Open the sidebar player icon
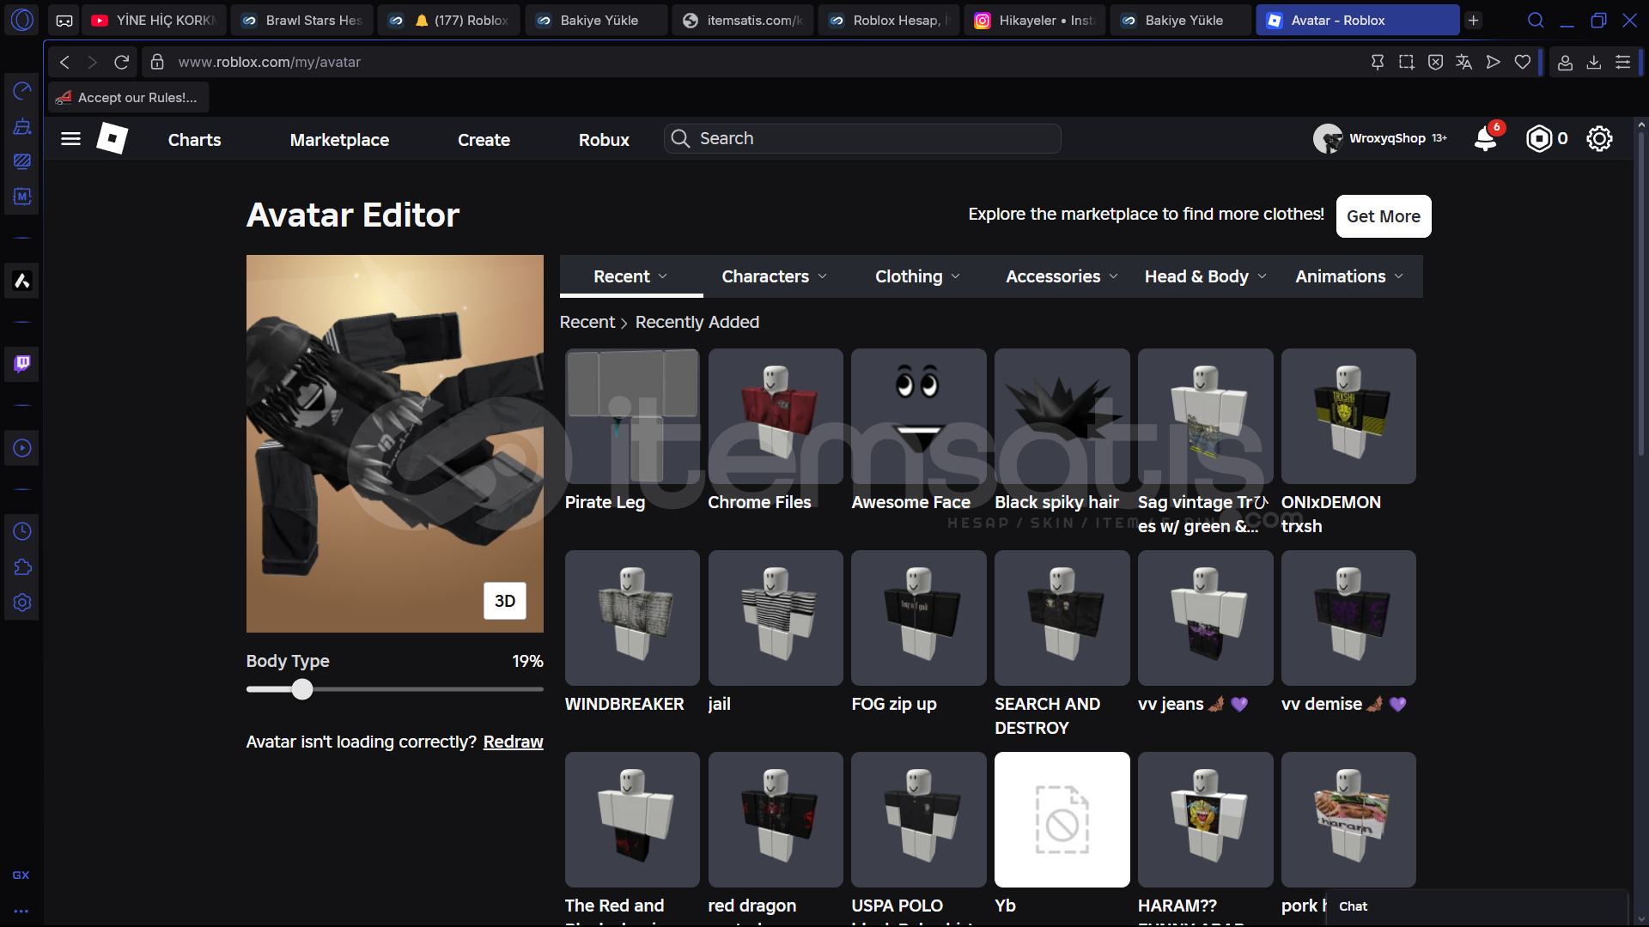Screen dimensions: 1649x927 [x=22, y=448]
